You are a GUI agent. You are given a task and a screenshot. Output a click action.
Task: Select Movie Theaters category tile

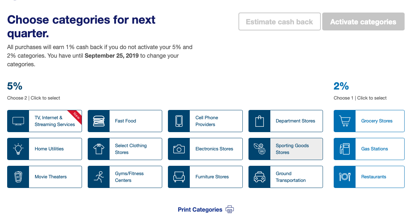44,177
